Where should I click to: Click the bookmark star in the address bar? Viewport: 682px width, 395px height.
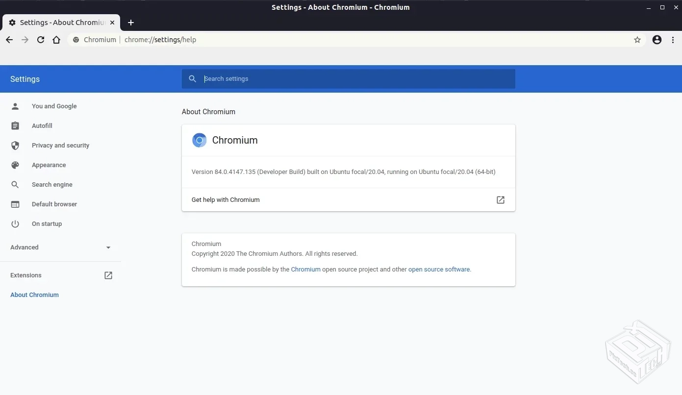click(637, 40)
